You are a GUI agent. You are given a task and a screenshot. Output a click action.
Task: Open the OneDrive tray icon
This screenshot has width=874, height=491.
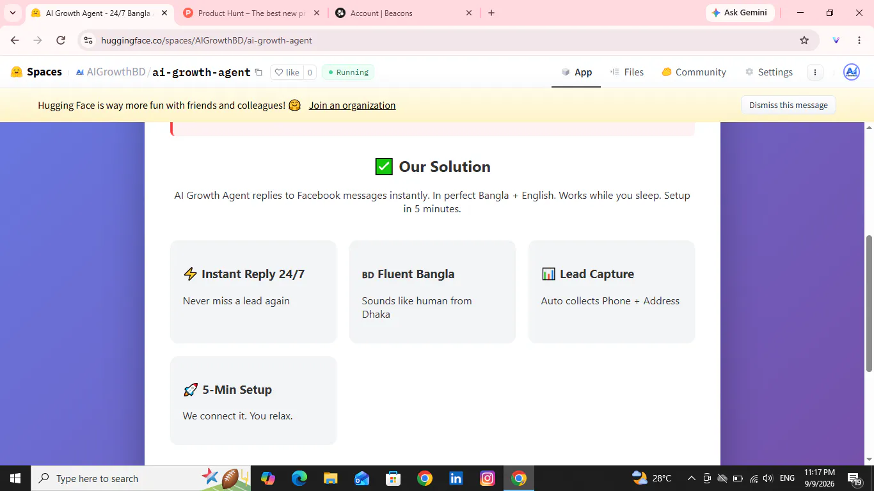tap(722, 478)
